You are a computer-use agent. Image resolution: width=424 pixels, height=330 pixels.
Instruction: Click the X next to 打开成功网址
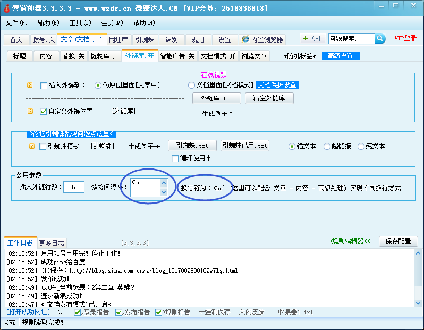pos(60,312)
